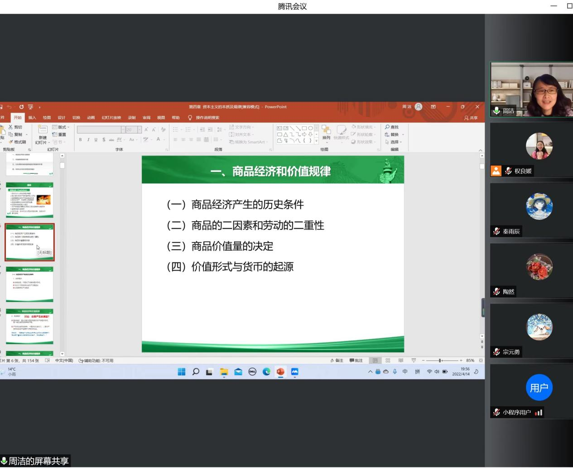
Task: Click the Replace (替换) button
Action: [394, 134]
